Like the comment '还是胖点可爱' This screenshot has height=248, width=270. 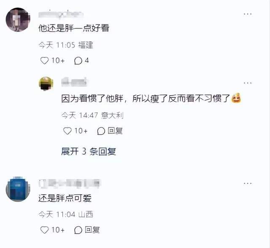[44, 230]
